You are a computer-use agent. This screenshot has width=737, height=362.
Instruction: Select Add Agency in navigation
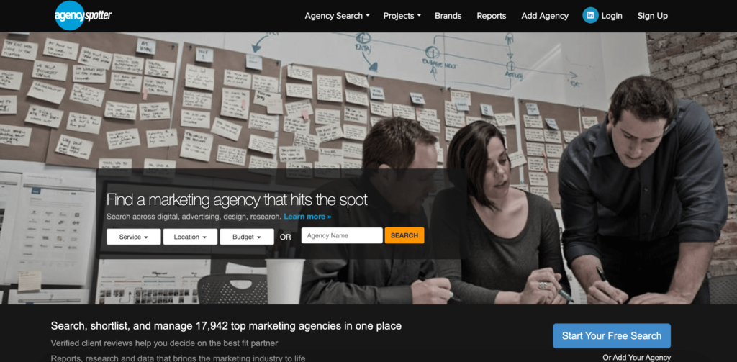[545, 16]
